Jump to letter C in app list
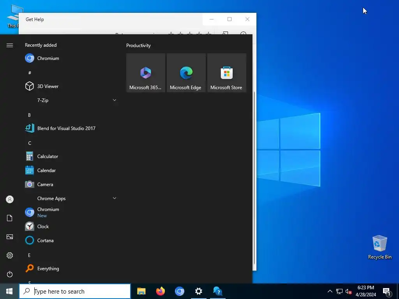 coord(30,143)
